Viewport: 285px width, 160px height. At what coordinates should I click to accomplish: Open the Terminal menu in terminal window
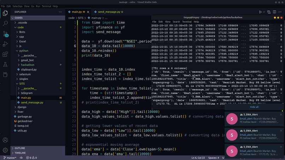coord(187,22)
